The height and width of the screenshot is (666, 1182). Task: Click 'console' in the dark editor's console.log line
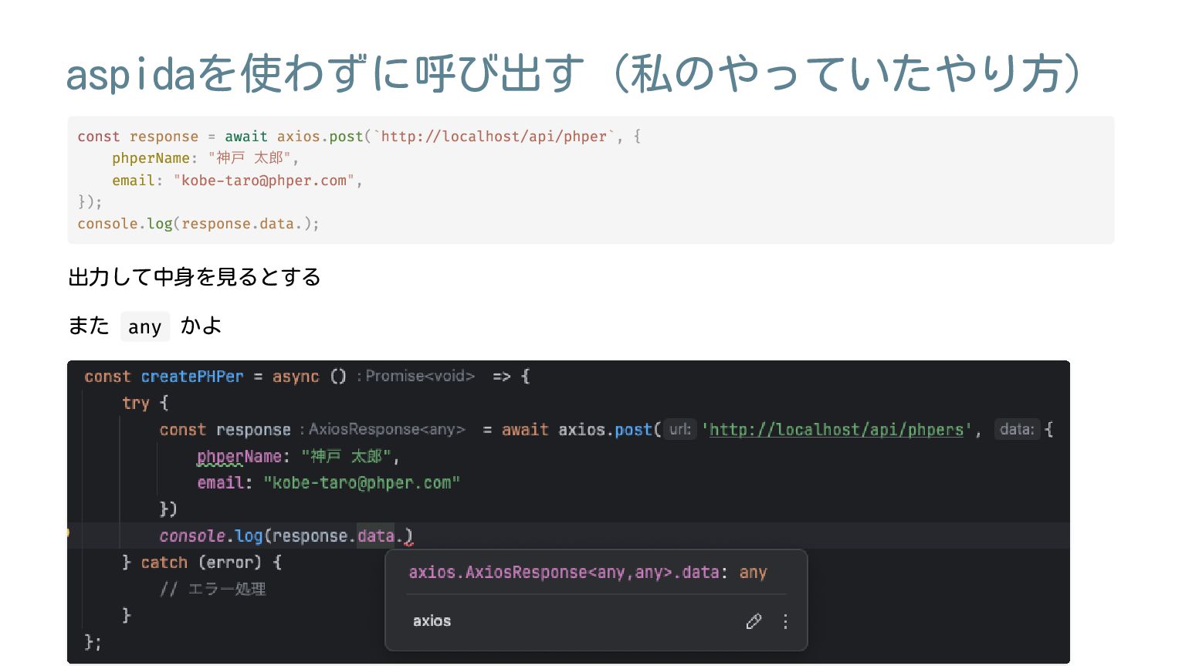192,536
